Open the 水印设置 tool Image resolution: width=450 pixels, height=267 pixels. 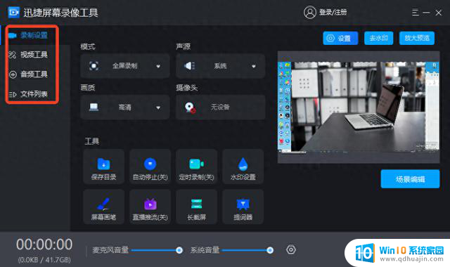(x=243, y=167)
